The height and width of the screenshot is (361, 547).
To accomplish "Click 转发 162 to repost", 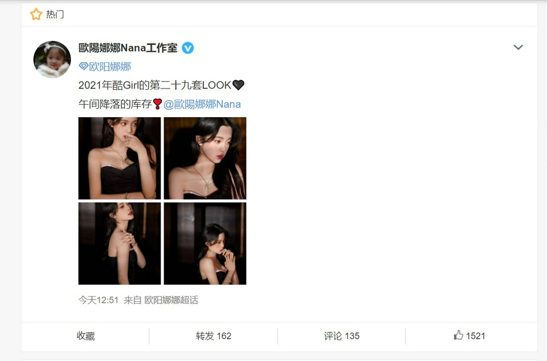I will coord(214,336).
